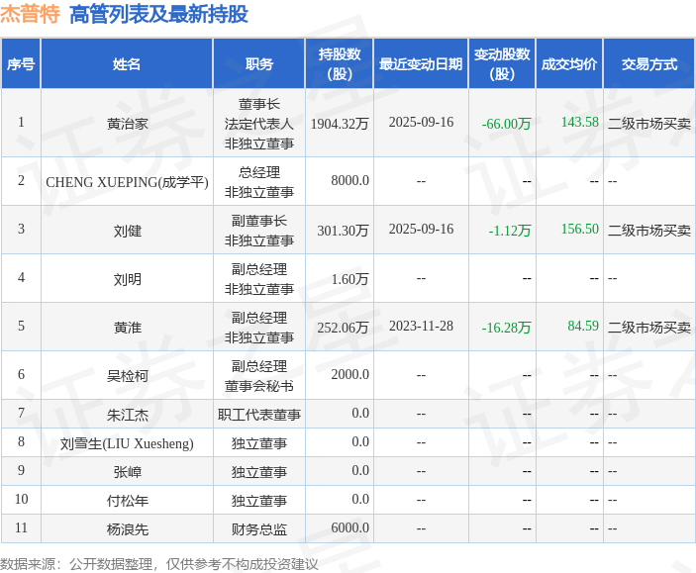Click the data source disclaimer text
The height and width of the screenshot is (573, 696).
[x=159, y=564]
